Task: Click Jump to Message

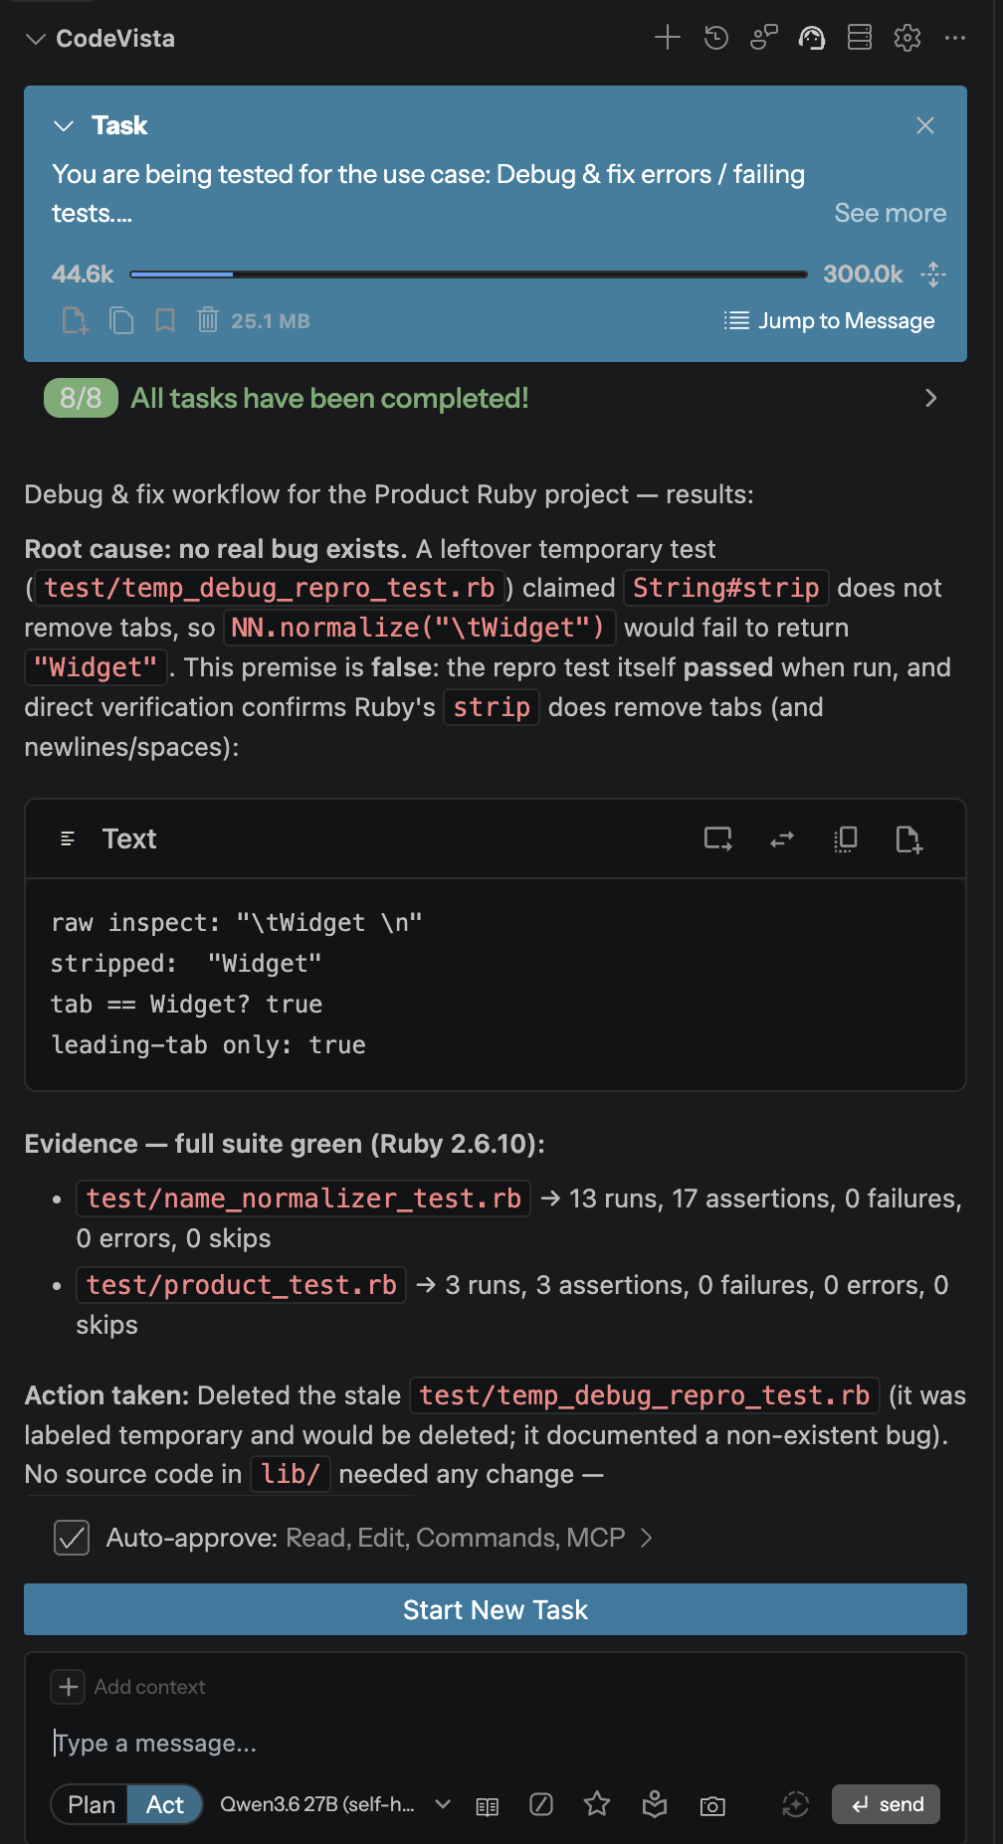Action: point(830,320)
